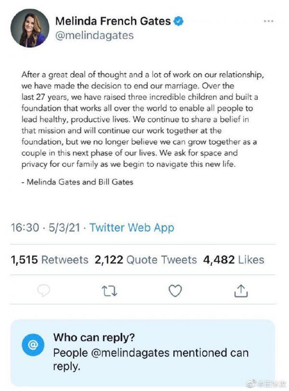Open the three-dot more options menu
The height and width of the screenshot is (391, 289).
click(269, 22)
